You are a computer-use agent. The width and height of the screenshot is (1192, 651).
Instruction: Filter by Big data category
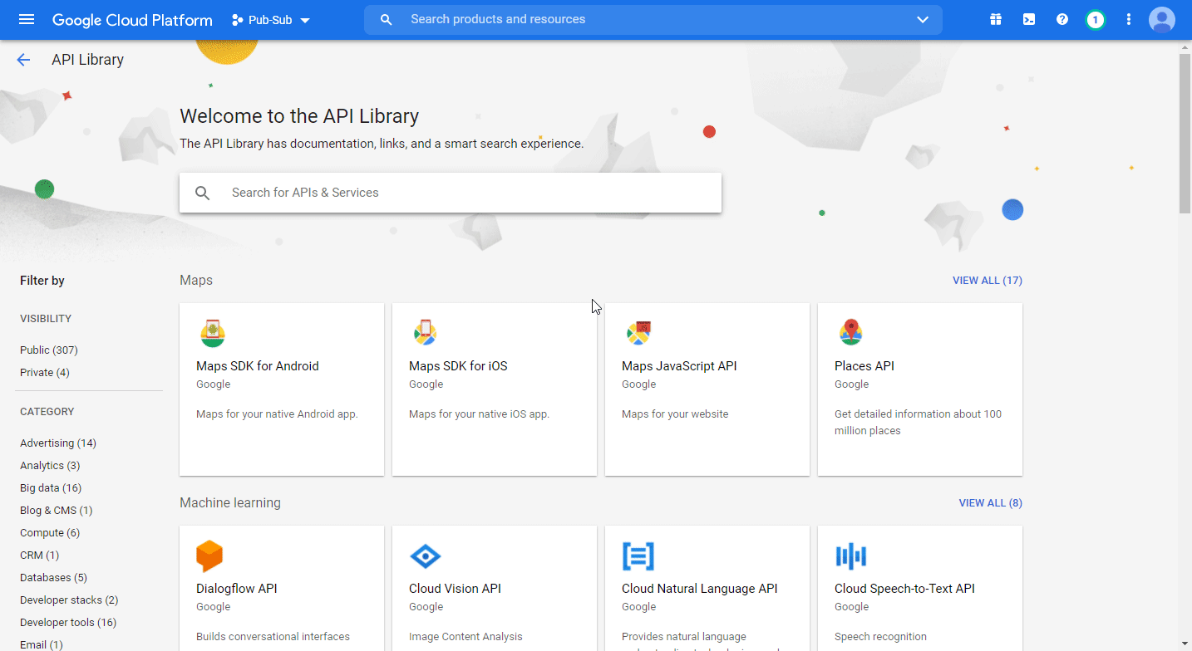click(x=51, y=488)
